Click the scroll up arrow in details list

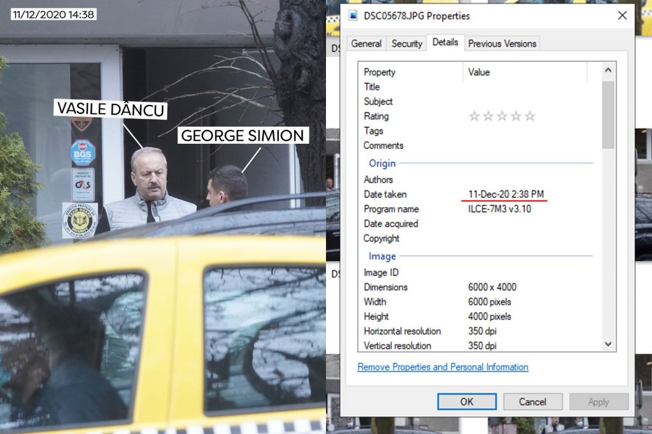(x=608, y=71)
